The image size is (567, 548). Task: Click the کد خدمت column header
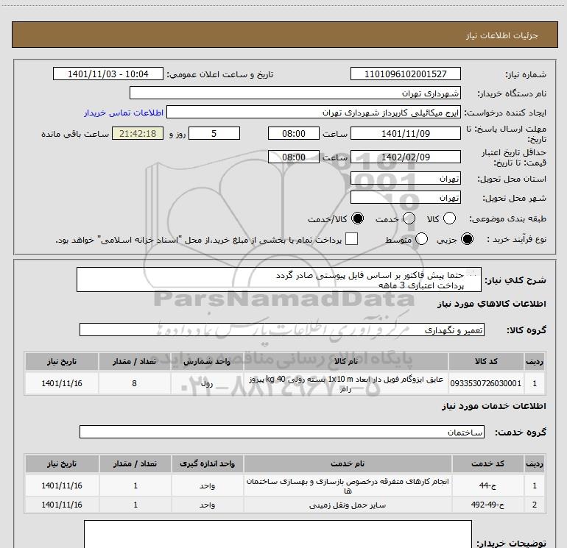(x=487, y=464)
